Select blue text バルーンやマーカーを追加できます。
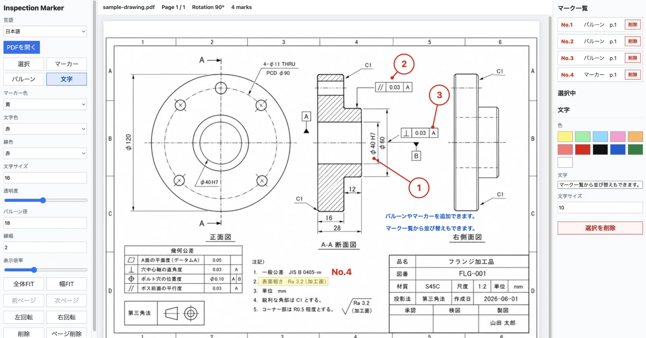Image resolution: width=646 pixels, height=338 pixels. click(430, 216)
